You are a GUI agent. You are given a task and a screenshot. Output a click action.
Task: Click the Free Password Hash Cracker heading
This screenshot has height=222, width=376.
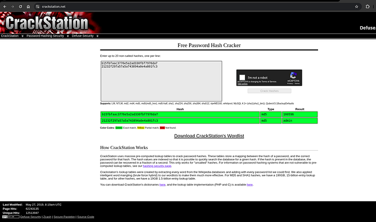[x=209, y=45]
